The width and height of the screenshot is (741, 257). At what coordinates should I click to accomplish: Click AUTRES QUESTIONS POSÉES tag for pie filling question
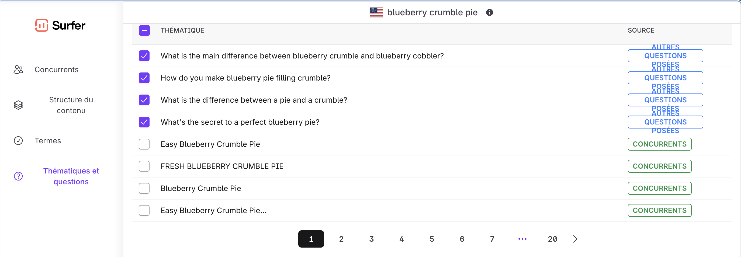[665, 78]
